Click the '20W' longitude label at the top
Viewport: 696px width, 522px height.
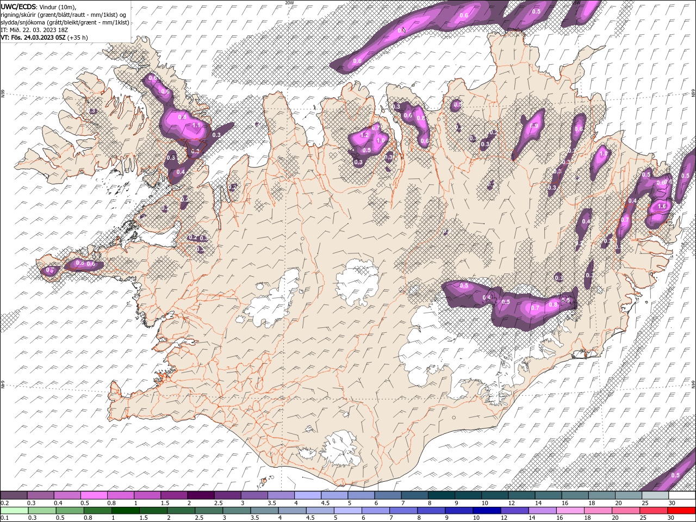click(x=289, y=3)
